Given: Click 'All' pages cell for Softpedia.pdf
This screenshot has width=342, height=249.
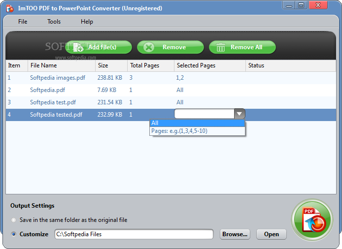Looking at the screenshot, I should coord(180,90).
